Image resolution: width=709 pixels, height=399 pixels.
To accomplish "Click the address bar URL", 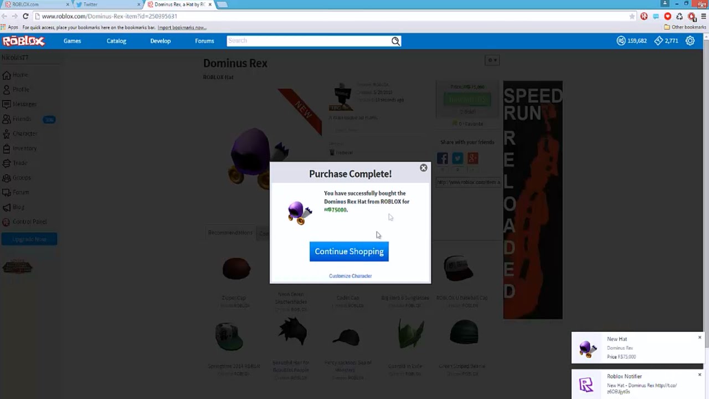I will [110, 17].
